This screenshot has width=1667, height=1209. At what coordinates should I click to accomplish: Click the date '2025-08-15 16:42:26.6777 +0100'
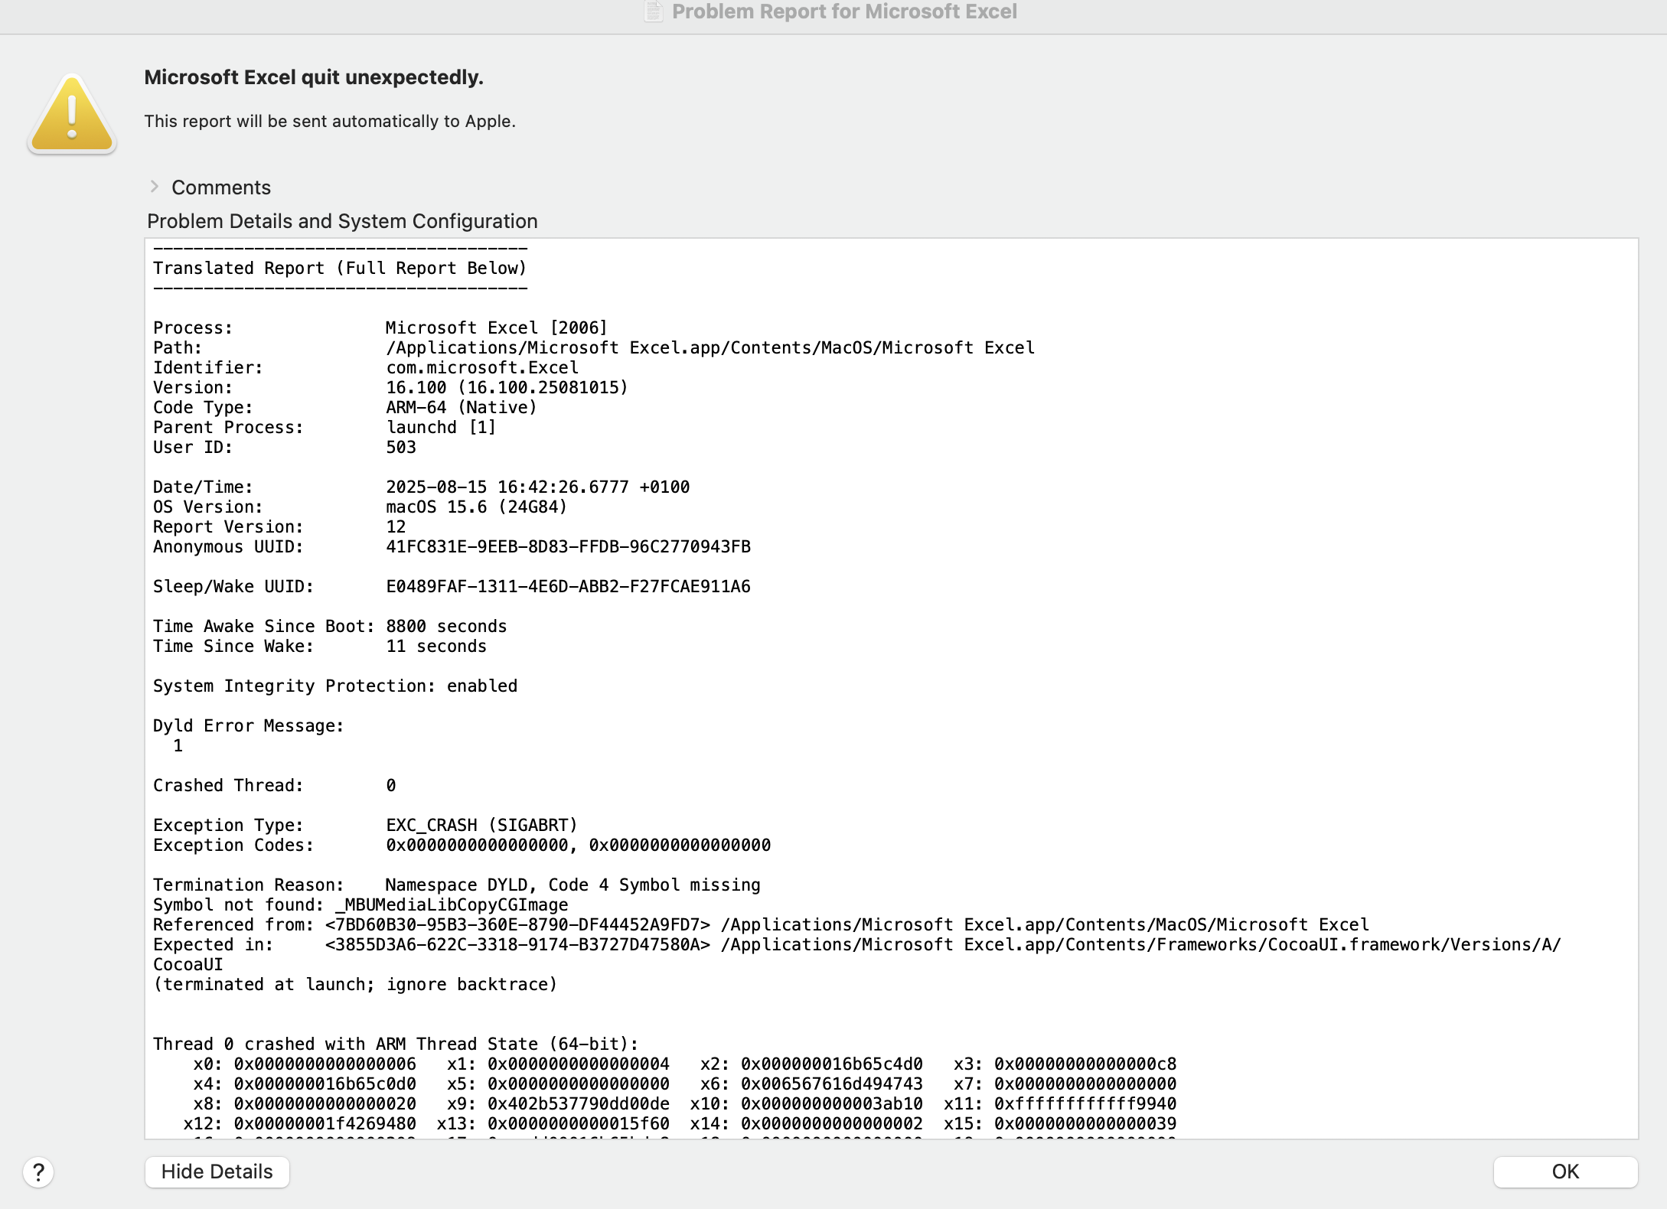pos(537,487)
